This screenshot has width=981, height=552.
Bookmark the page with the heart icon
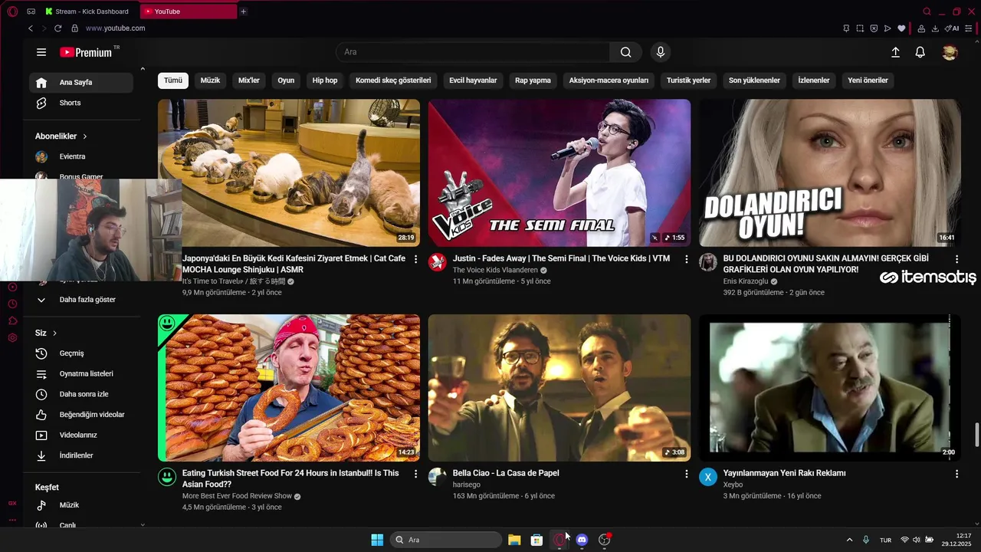coord(901,28)
